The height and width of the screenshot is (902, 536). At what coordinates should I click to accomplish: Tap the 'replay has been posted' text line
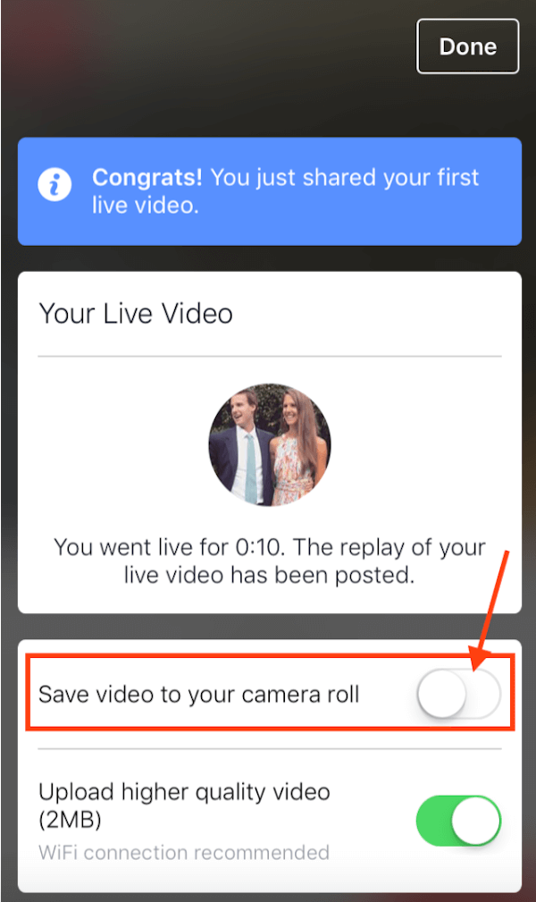[x=269, y=575]
